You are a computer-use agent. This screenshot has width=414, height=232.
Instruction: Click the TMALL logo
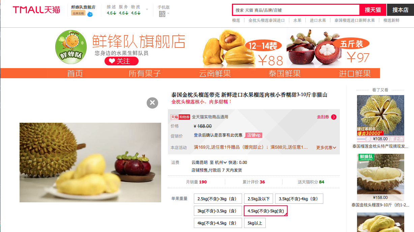(36, 10)
